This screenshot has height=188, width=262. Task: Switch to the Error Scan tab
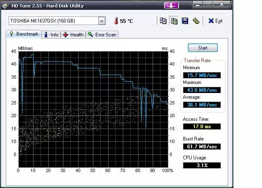tap(102, 34)
